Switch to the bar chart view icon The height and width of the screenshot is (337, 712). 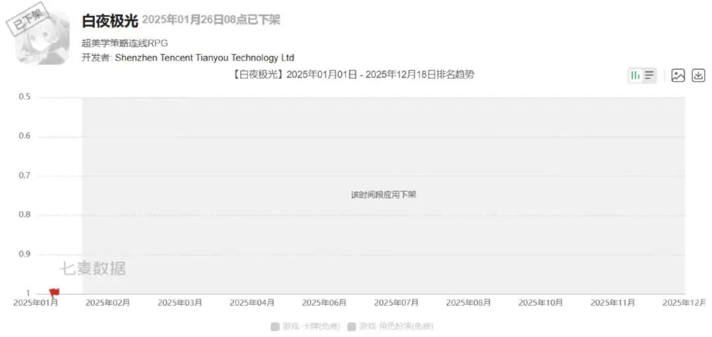point(636,75)
